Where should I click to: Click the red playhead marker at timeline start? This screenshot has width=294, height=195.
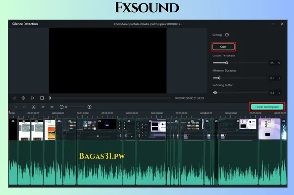tap(9, 112)
